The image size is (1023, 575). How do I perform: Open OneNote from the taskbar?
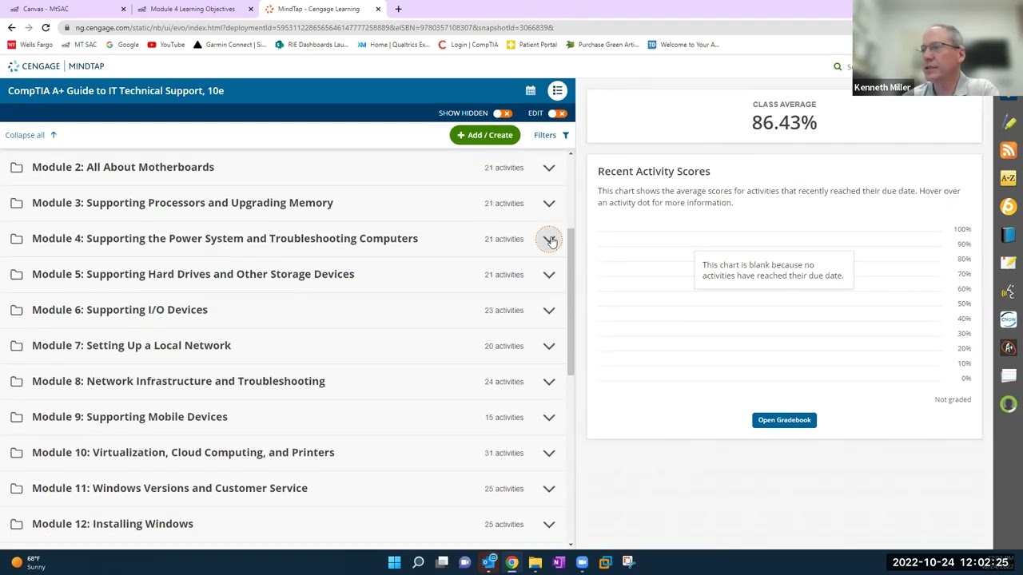pyautogui.click(x=559, y=562)
